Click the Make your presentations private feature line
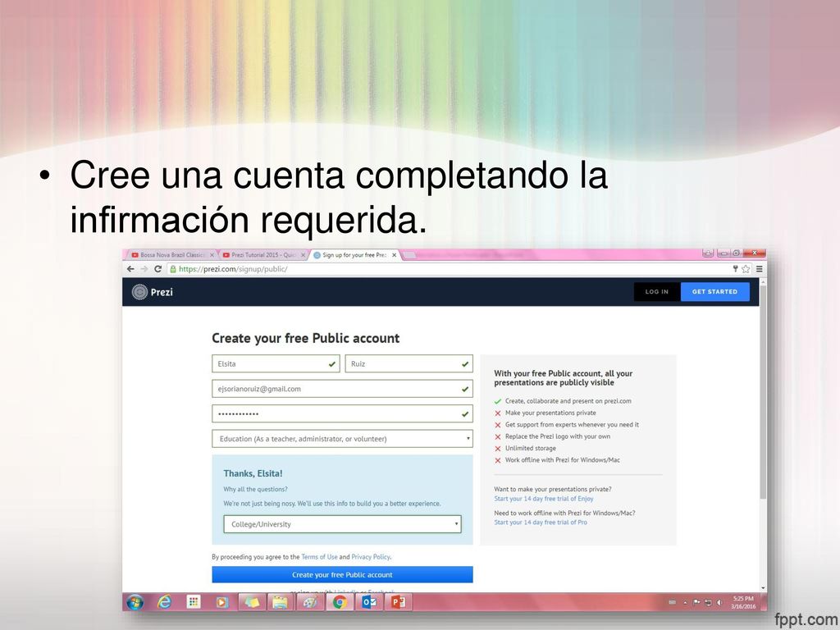The height and width of the screenshot is (630, 840). (550, 413)
